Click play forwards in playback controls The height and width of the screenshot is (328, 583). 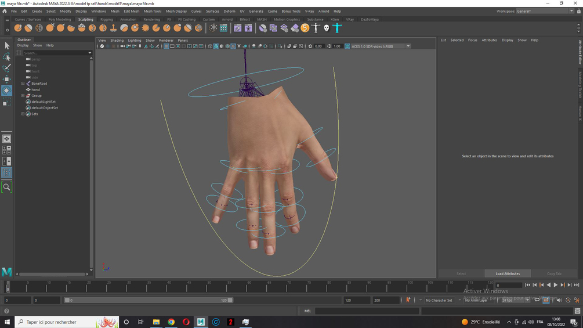tap(556, 285)
